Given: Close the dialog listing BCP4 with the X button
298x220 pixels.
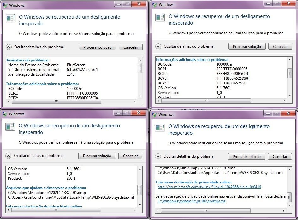Looking at the screenshot, I should pyautogui.click(x=289, y=3).
